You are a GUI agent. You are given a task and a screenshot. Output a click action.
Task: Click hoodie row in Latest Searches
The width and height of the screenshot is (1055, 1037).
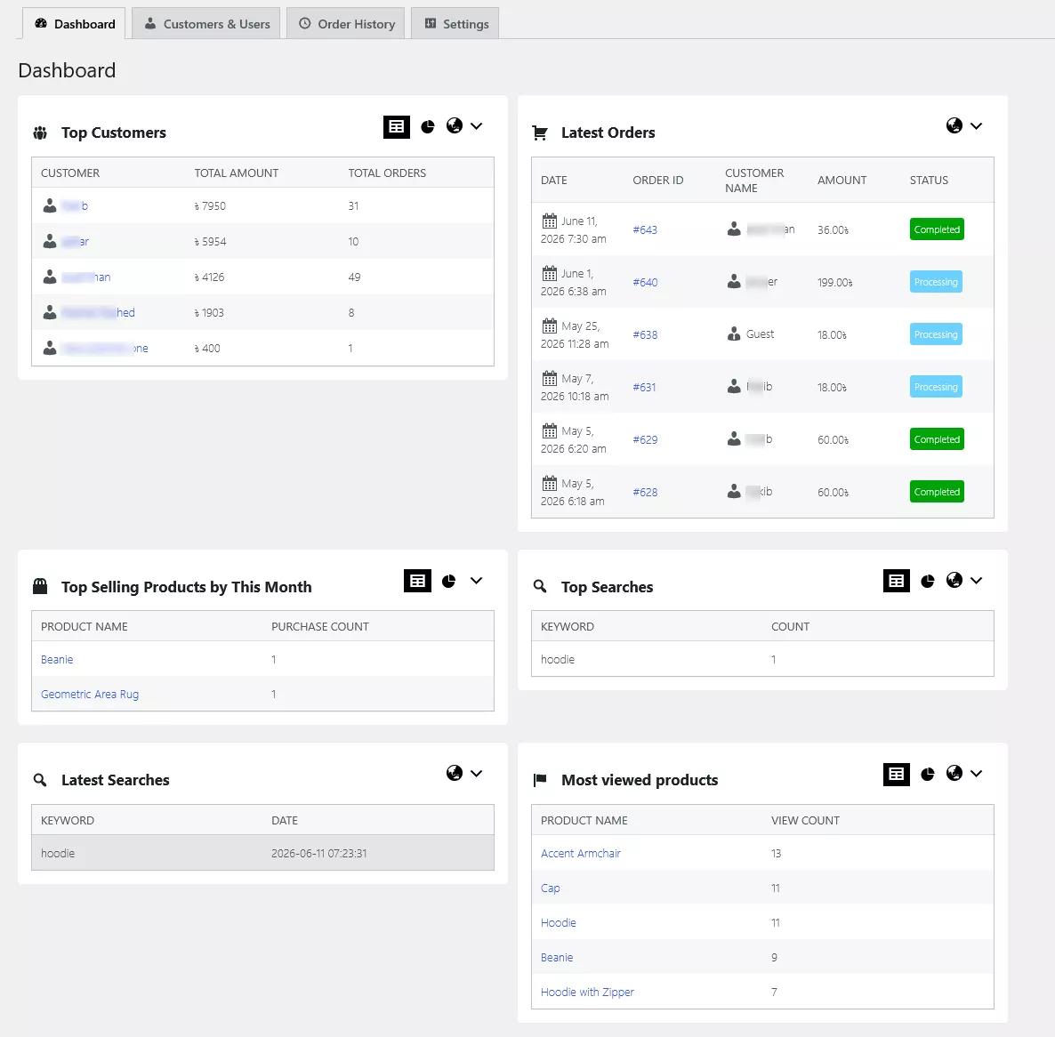[x=262, y=853]
